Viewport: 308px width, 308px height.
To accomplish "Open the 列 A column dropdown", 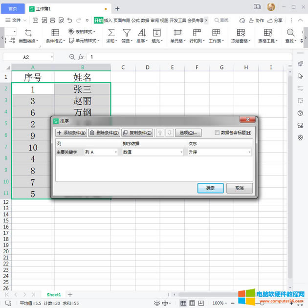I will tap(102, 152).
